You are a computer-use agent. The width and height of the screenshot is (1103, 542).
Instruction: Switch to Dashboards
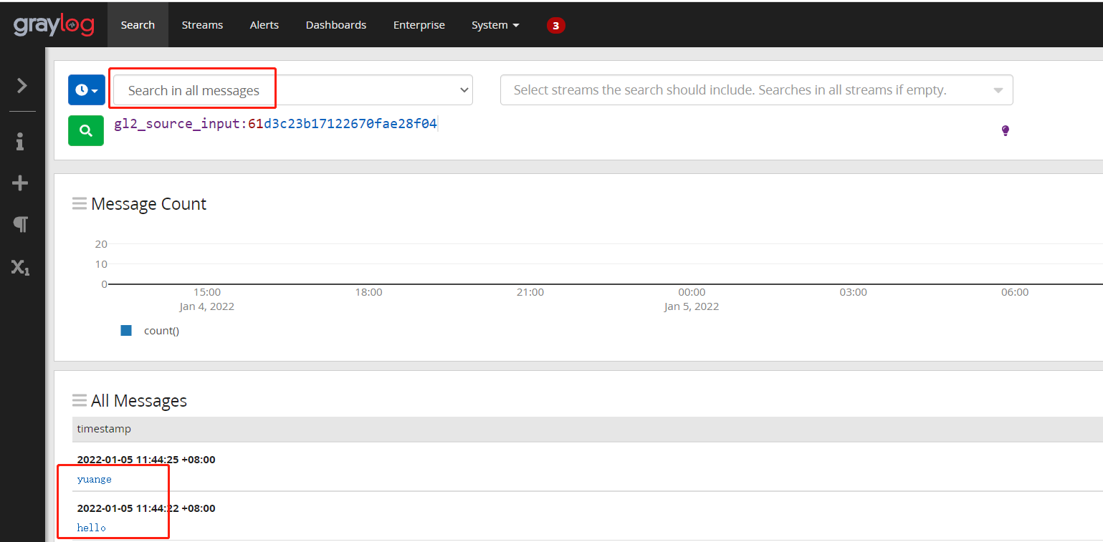[x=336, y=25]
